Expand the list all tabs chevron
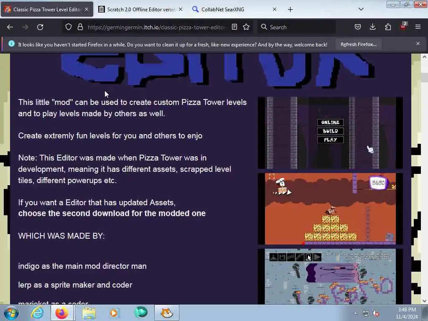428x321 pixels. [361, 9]
